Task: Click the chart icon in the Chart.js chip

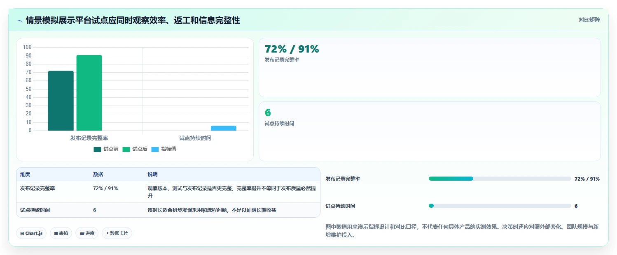Action: tap(22, 233)
